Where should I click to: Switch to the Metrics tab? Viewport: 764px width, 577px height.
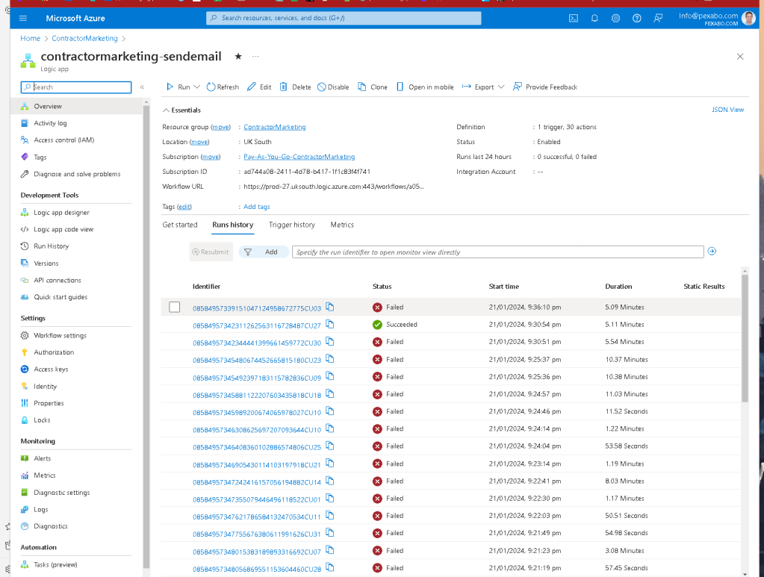point(342,225)
